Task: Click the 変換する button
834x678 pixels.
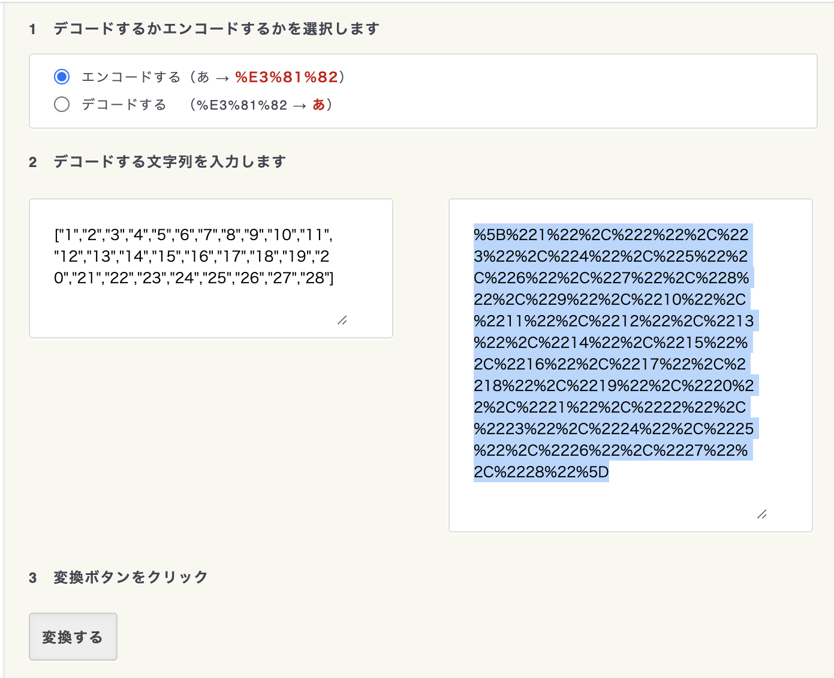Action: (x=73, y=637)
